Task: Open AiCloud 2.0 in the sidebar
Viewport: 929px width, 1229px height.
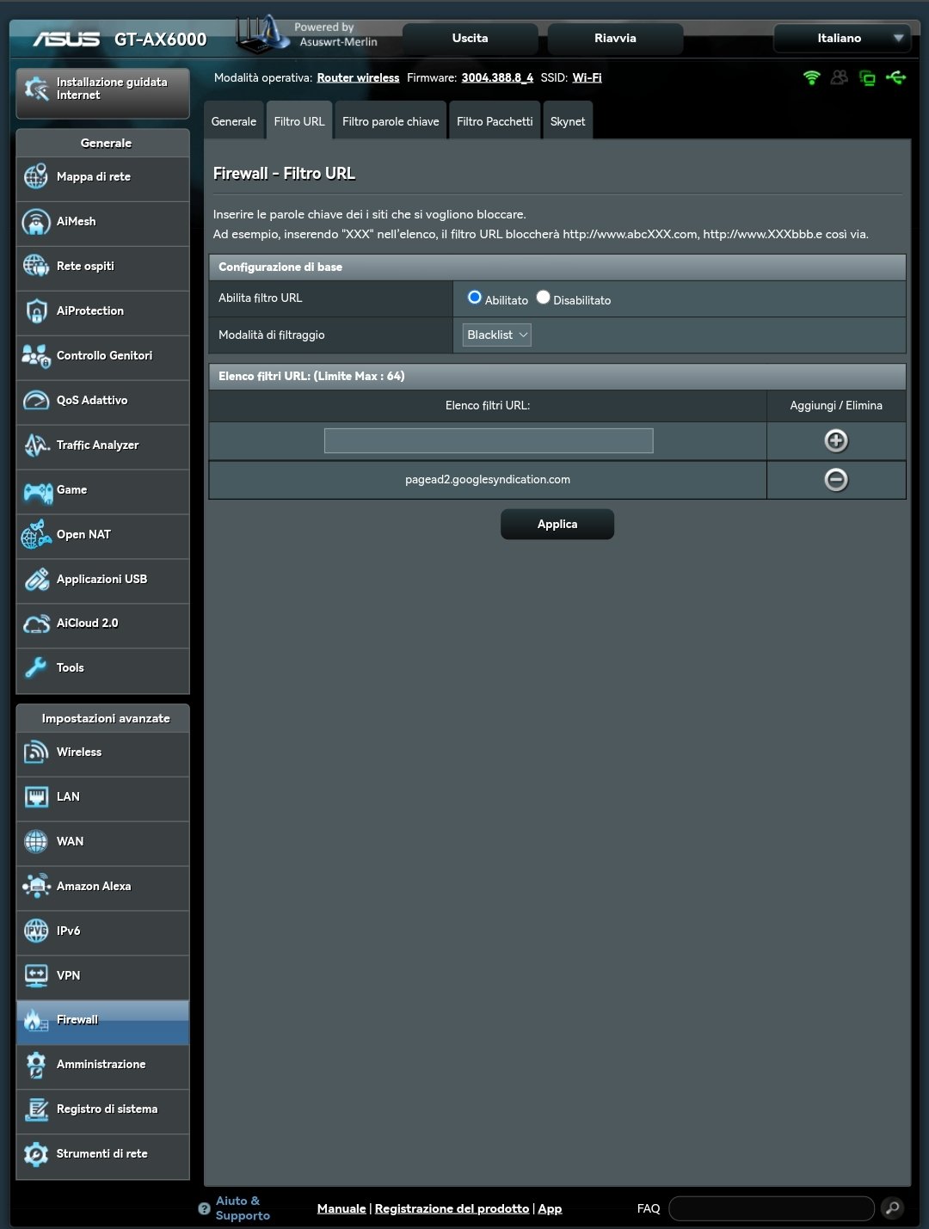Action: [x=87, y=624]
